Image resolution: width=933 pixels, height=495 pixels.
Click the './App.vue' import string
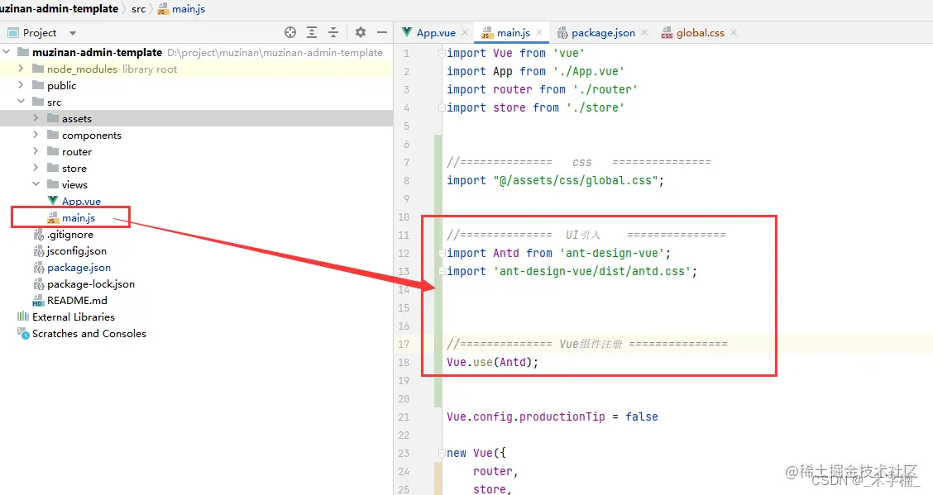[x=588, y=71]
